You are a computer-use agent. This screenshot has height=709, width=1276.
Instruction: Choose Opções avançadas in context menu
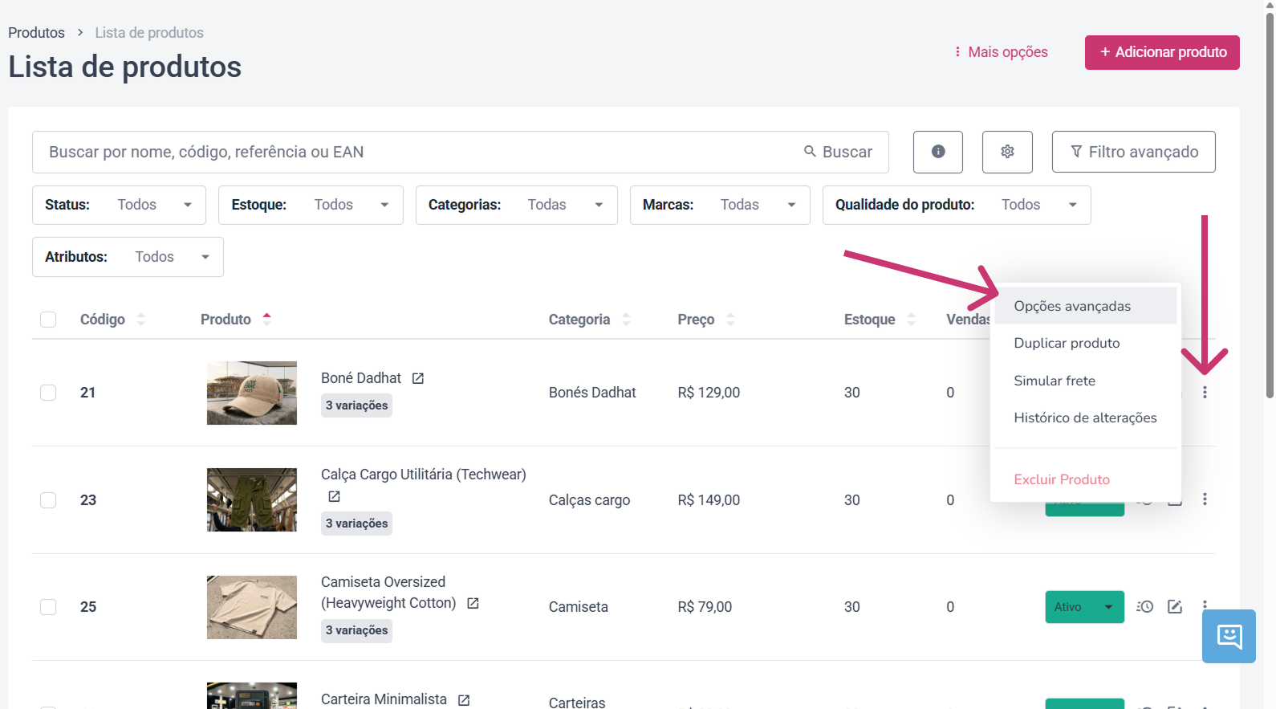(1085, 306)
